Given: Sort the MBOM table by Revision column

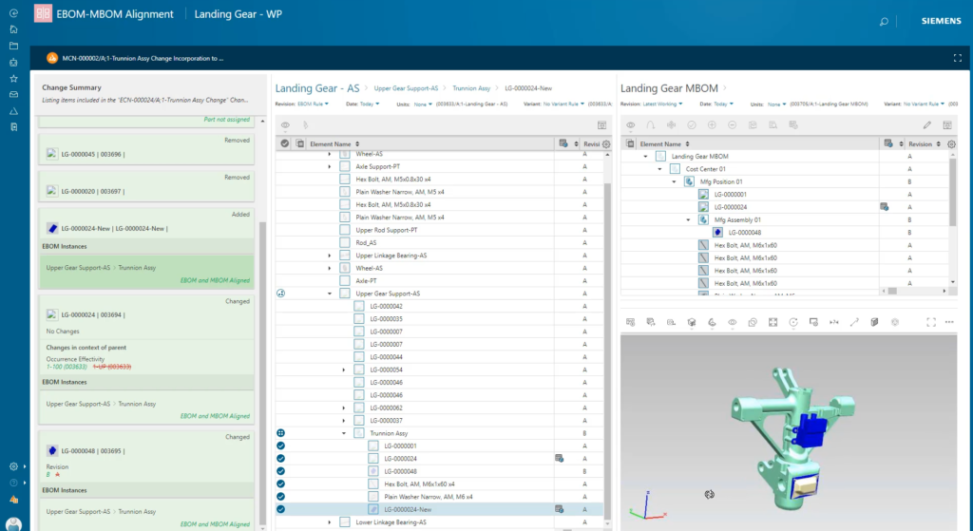Looking at the screenshot, I should tap(938, 144).
